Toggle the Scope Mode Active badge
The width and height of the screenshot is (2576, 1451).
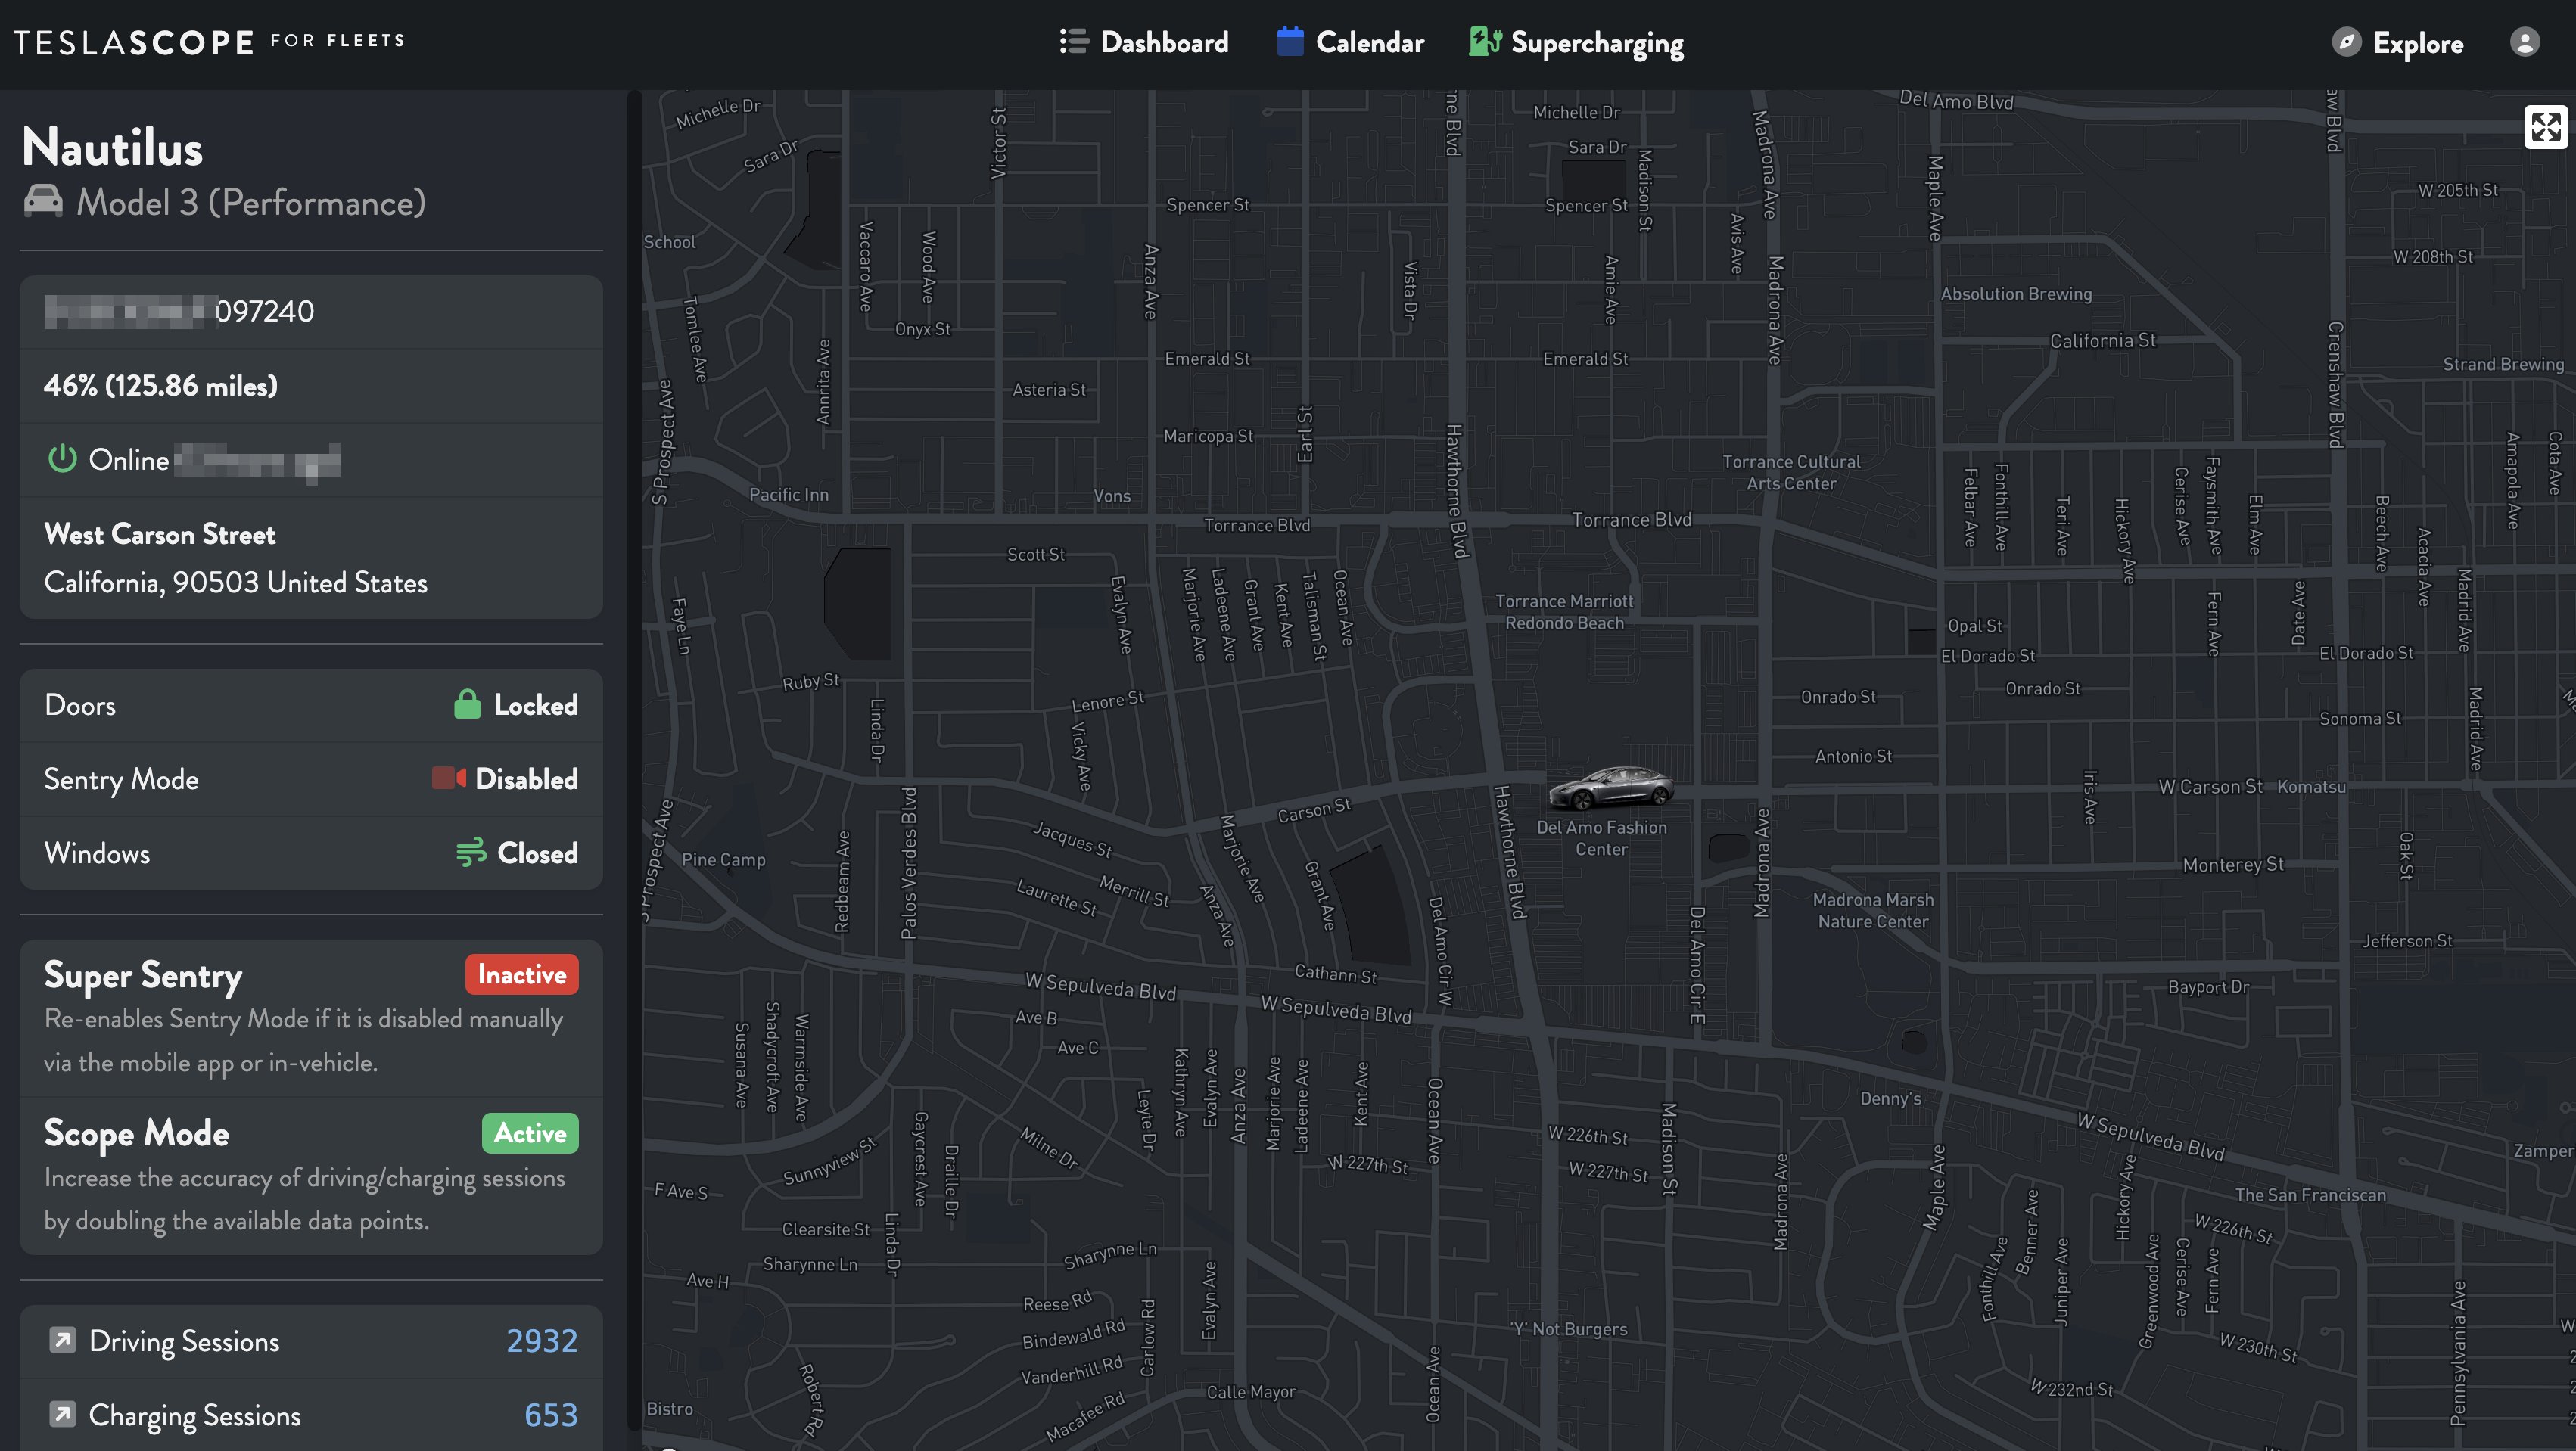coord(530,1133)
